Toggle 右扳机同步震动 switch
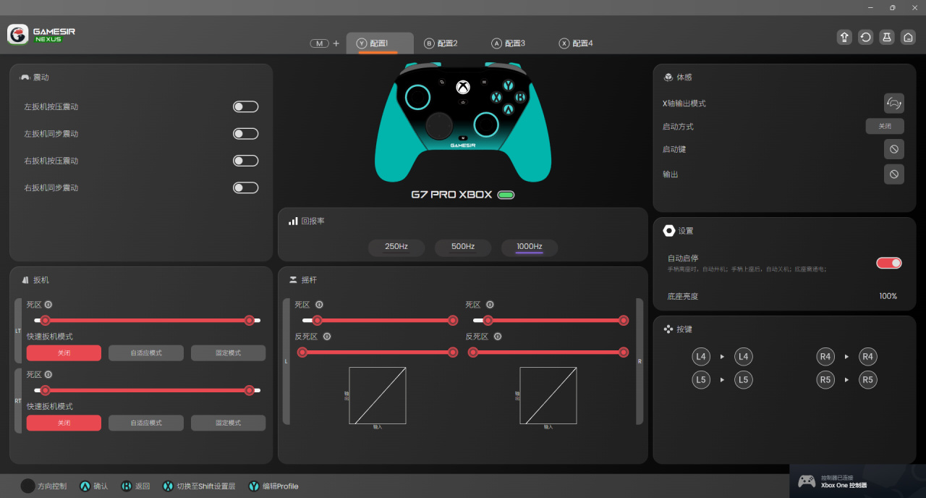Image resolution: width=926 pixels, height=498 pixels. pos(245,188)
